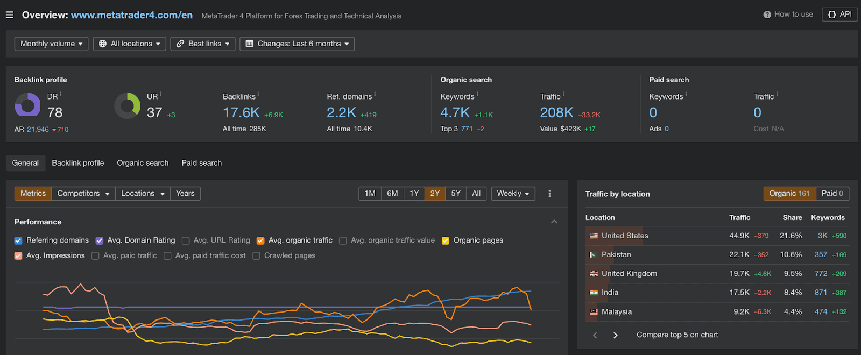Uncheck the Referring domains checkbox

[18, 240]
